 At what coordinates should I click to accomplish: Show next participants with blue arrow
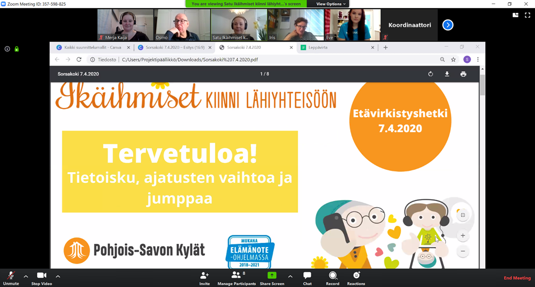coord(448,25)
